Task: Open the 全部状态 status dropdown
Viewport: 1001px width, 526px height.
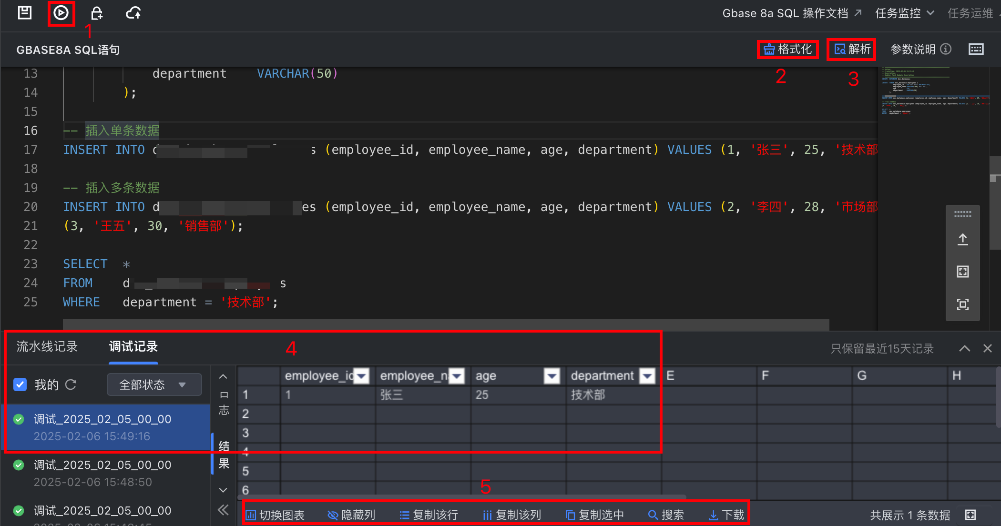Action: click(x=154, y=384)
